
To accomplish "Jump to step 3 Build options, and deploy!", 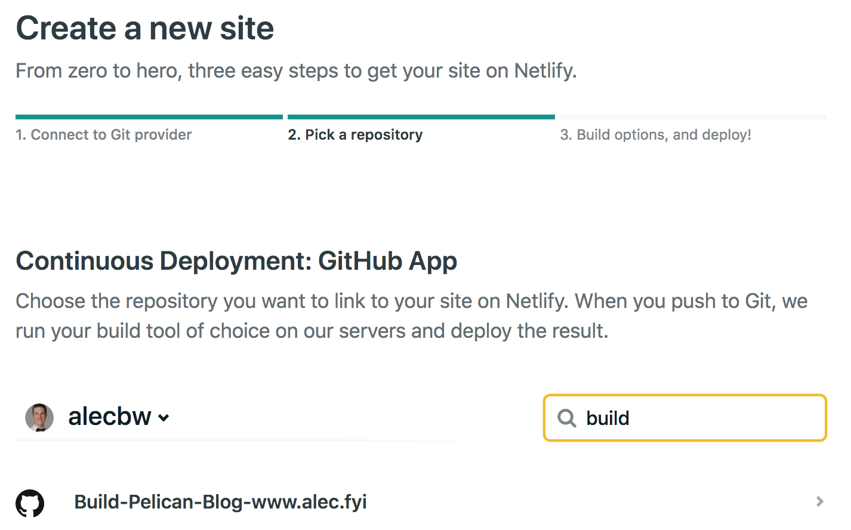I will click(655, 135).
